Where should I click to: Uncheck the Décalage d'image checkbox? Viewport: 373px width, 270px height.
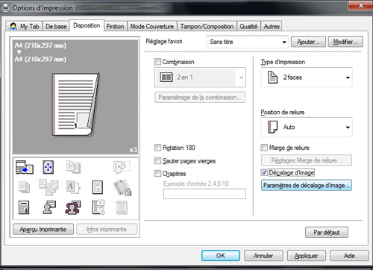[264, 172]
